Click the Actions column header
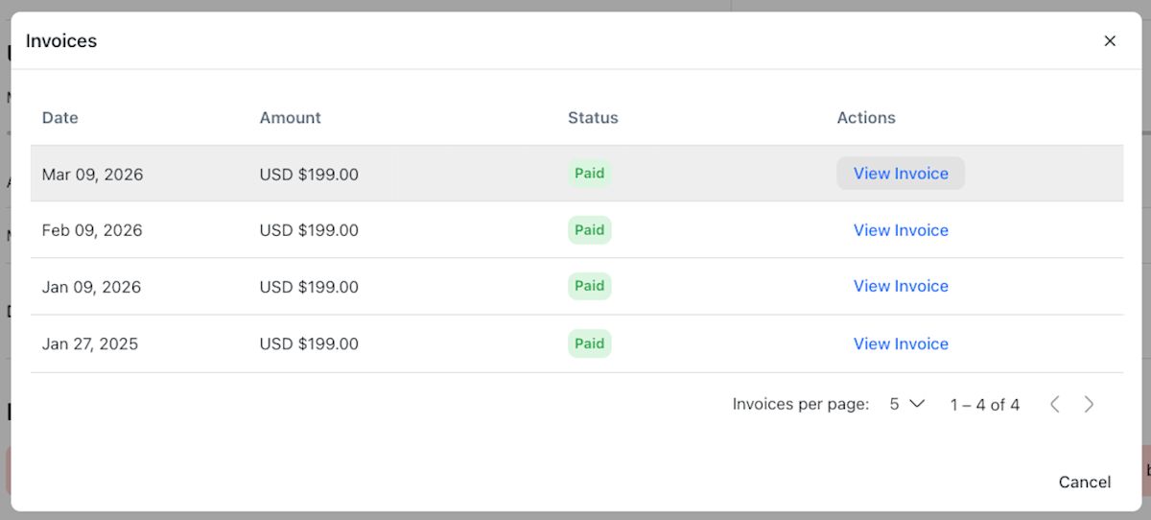 pyautogui.click(x=866, y=118)
